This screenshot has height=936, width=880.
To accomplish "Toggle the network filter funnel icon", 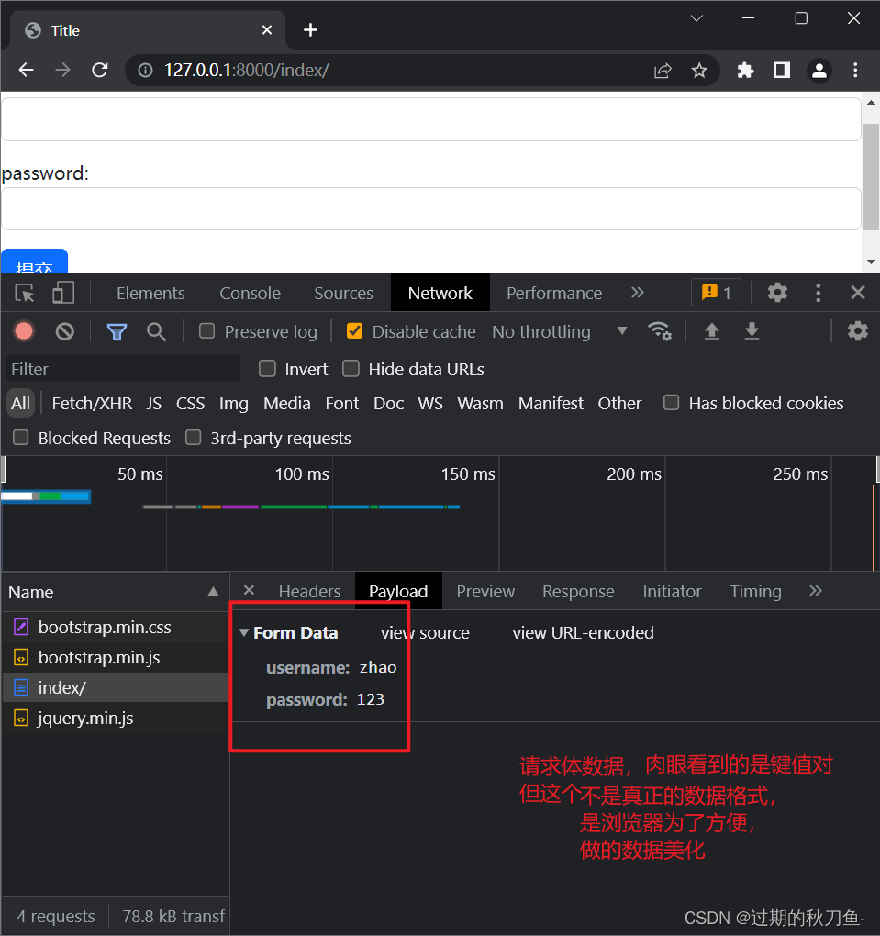I will pyautogui.click(x=117, y=331).
